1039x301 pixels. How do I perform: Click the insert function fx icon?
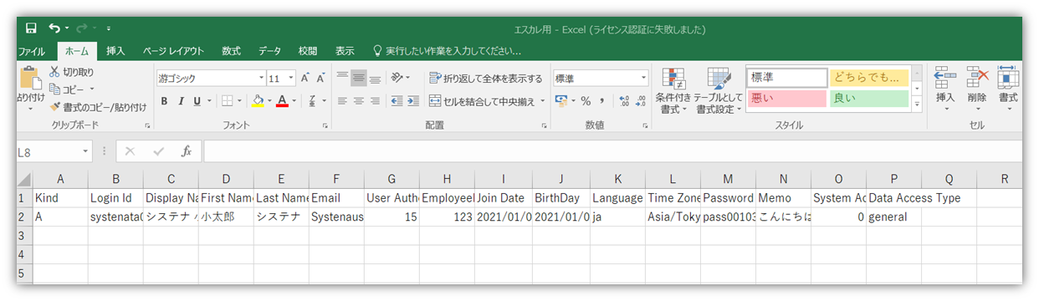(x=187, y=151)
